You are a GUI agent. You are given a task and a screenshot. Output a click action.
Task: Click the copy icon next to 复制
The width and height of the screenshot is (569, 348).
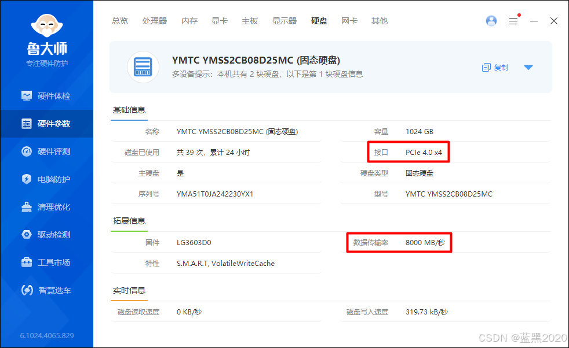[486, 68]
